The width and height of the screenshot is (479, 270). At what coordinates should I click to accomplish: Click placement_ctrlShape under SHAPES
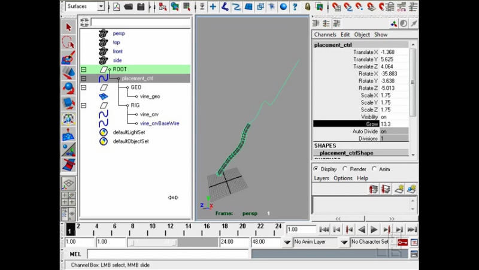(x=346, y=153)
